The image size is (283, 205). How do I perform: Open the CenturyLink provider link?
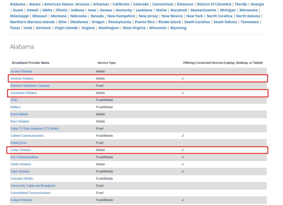pyautogui.click(x=19, y=143)
